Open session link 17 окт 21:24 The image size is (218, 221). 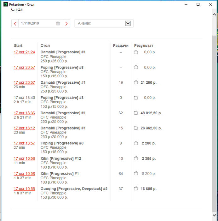coord(24,52)
